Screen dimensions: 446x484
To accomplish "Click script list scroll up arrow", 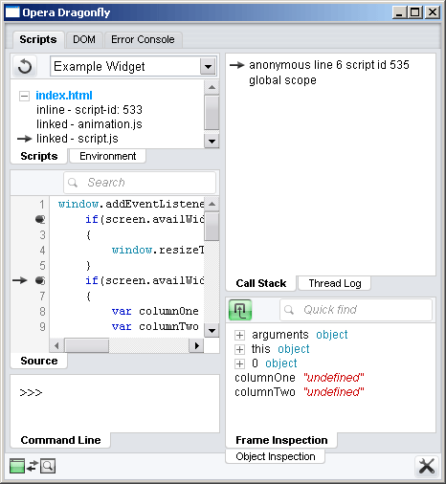I will point(212,87).
